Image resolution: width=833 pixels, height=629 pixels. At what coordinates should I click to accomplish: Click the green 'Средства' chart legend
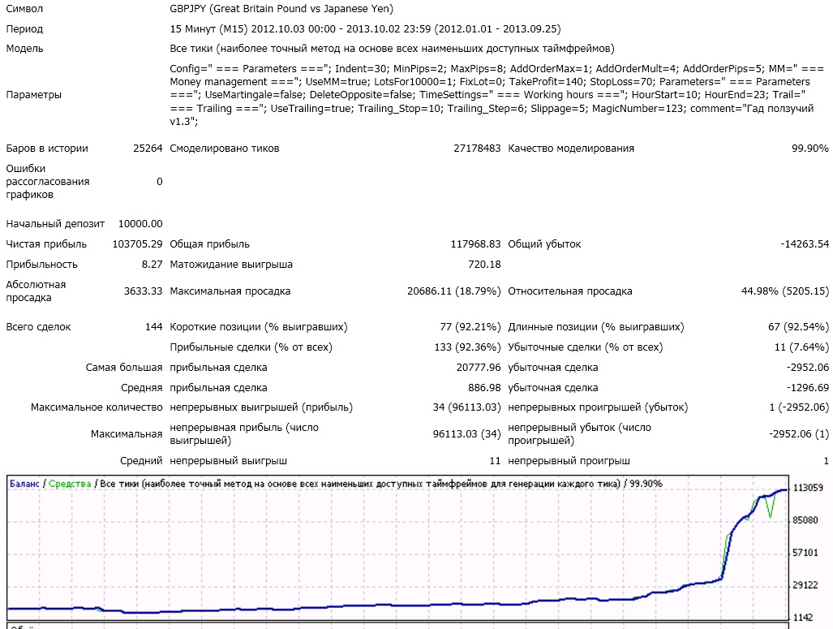click(70, 484)
